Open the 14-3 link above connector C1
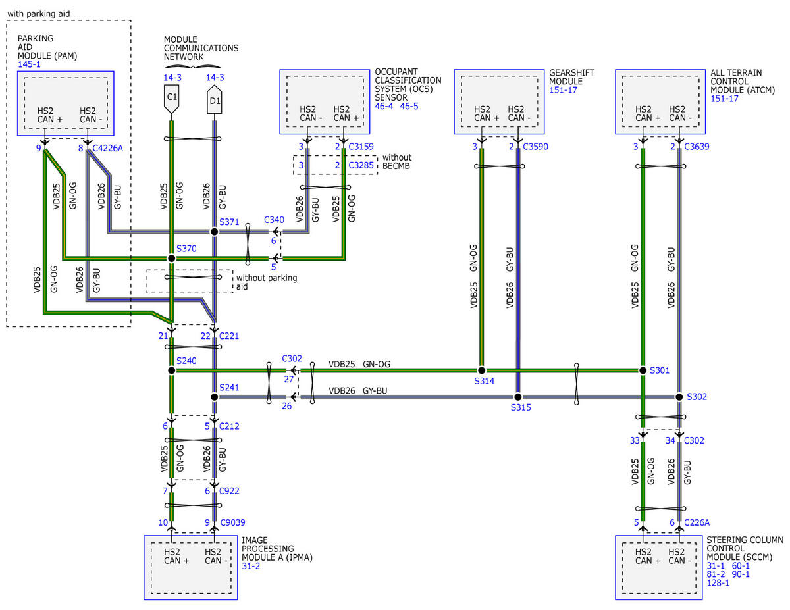This screenshot has height=610, width=790. [172, 78]
